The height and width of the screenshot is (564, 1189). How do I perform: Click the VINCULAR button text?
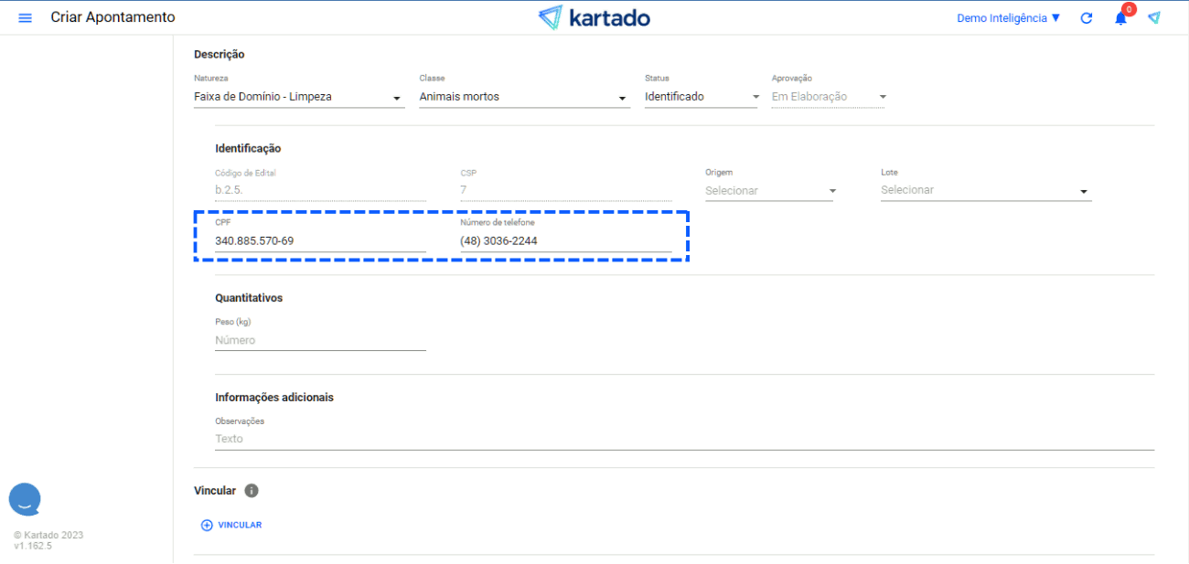[240, 526]
